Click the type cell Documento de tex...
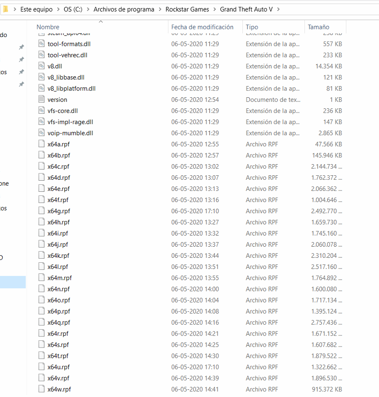The width and height of the screenshot is (379, 397). coord(273,100)
